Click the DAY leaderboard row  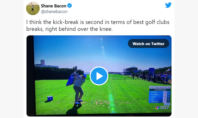tap(160, 99)
